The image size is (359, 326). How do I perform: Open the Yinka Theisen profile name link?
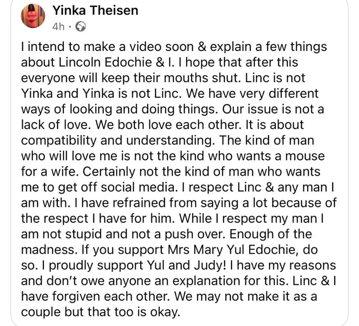click(95, 11)
